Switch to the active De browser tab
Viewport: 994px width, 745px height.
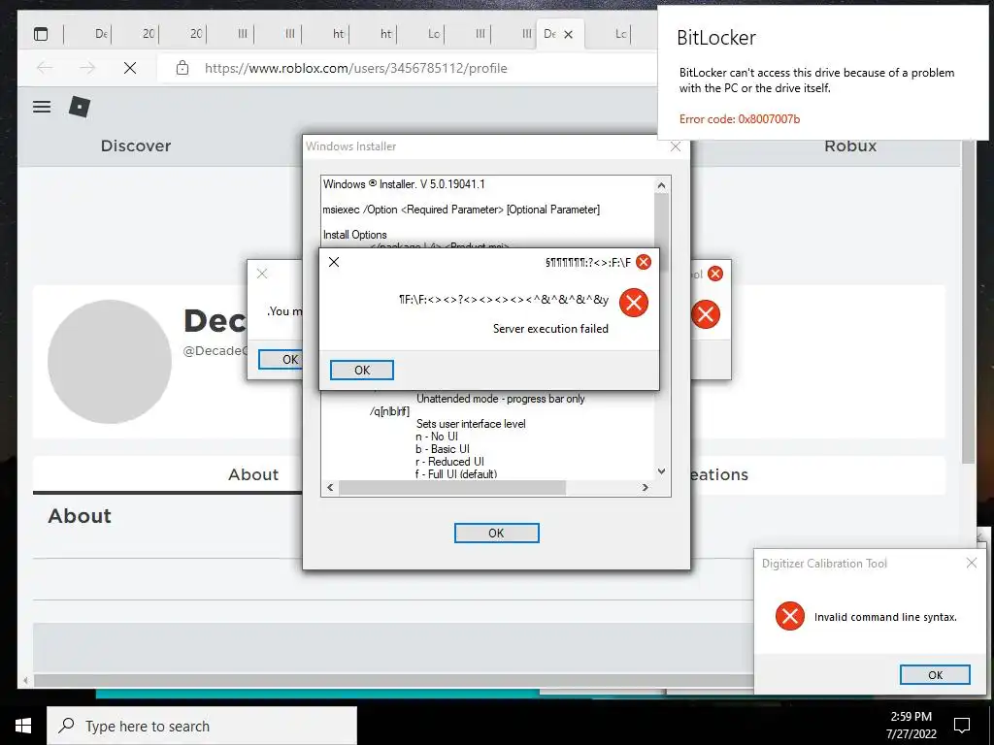coord(550,34)
